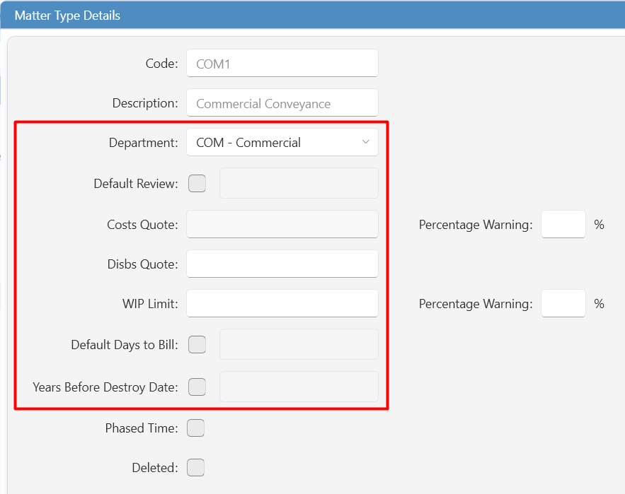This screenshot has height=494, width=625.
Task: Click Percentage Warning box beside WIP Limit
Action: pos(563,303)
